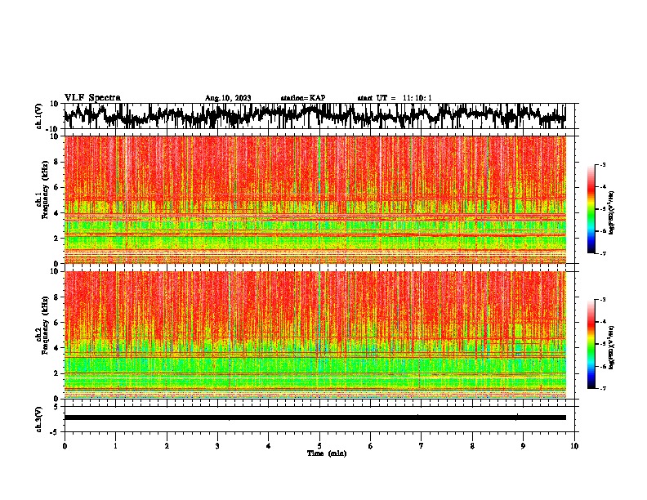This screenshot has height=500, width=647.
Task: Click time axis tick label "1"
Action: pos(115,446)
